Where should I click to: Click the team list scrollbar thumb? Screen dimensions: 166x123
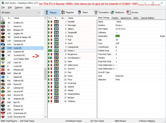pyautogui.click(x=45, y=74)
